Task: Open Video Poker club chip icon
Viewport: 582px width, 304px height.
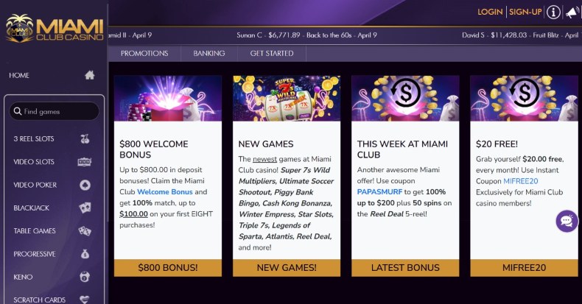Action: [x=85, y=185]
